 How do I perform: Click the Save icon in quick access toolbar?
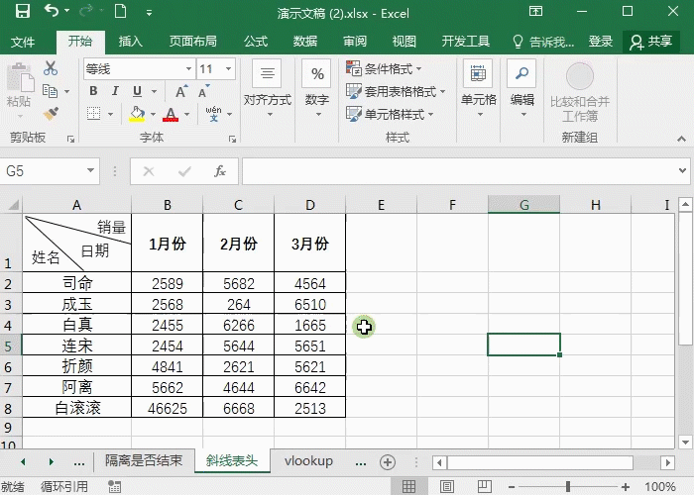pyautogui.click(x=22, y=13)
